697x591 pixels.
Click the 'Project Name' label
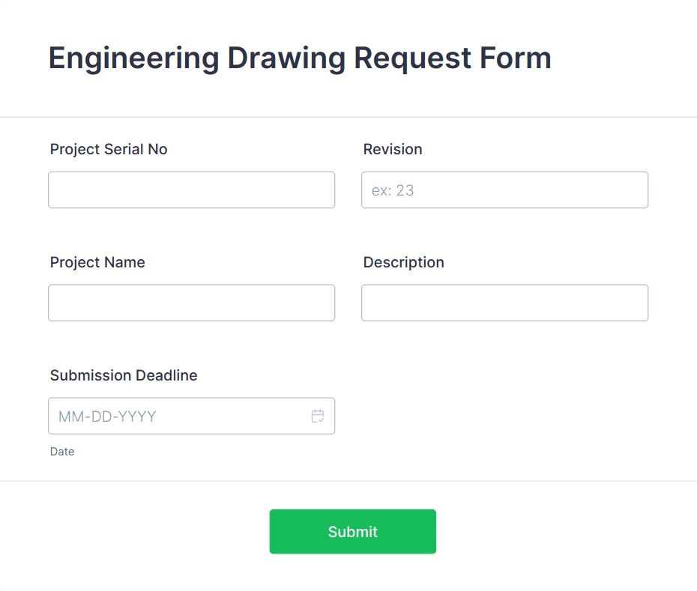(x=97, y=262)
